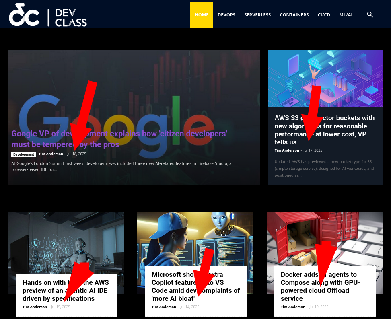Open Tim Anderson author link under Google article

tap(51, 154)
